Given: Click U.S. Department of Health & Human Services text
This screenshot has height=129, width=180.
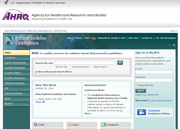Looking at the screenshot, I should coord(38,3).
